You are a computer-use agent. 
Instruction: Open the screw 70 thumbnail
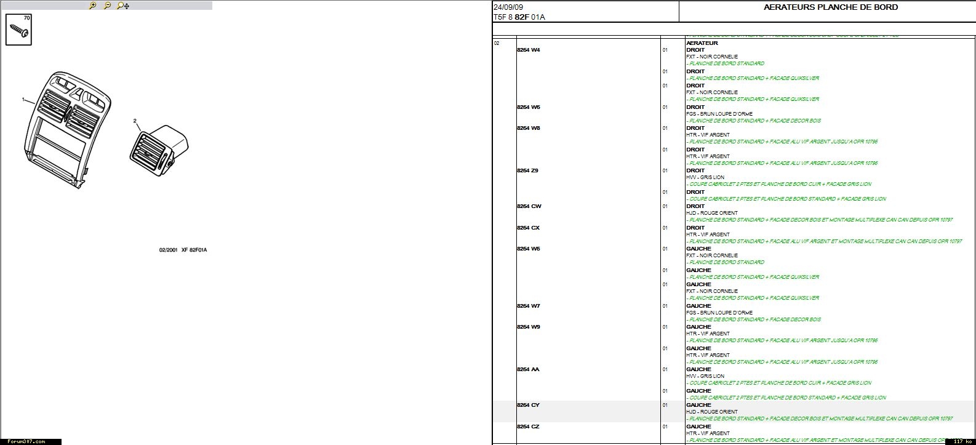pyautogui.click(x=18, y=30)
